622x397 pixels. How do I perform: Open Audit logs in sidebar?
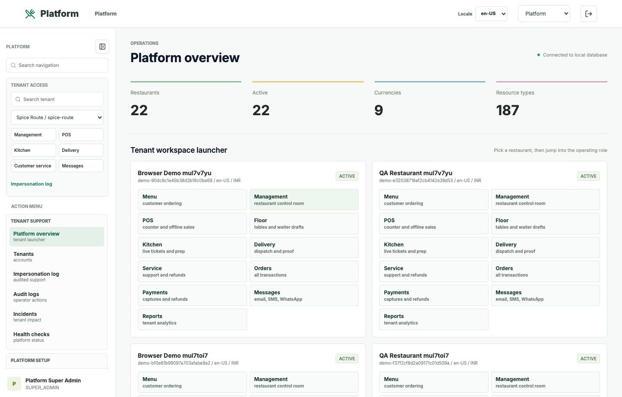pos(57,297)
